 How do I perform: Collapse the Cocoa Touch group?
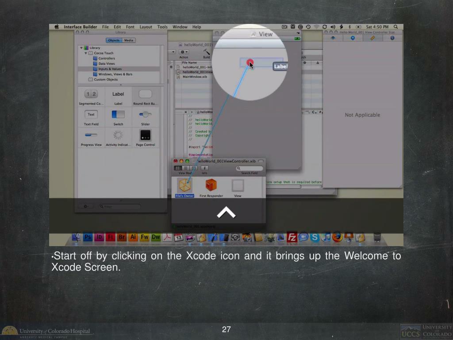coord(86,53)
